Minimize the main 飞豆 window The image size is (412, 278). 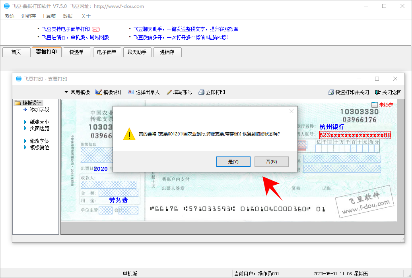(x=366, y=6)
